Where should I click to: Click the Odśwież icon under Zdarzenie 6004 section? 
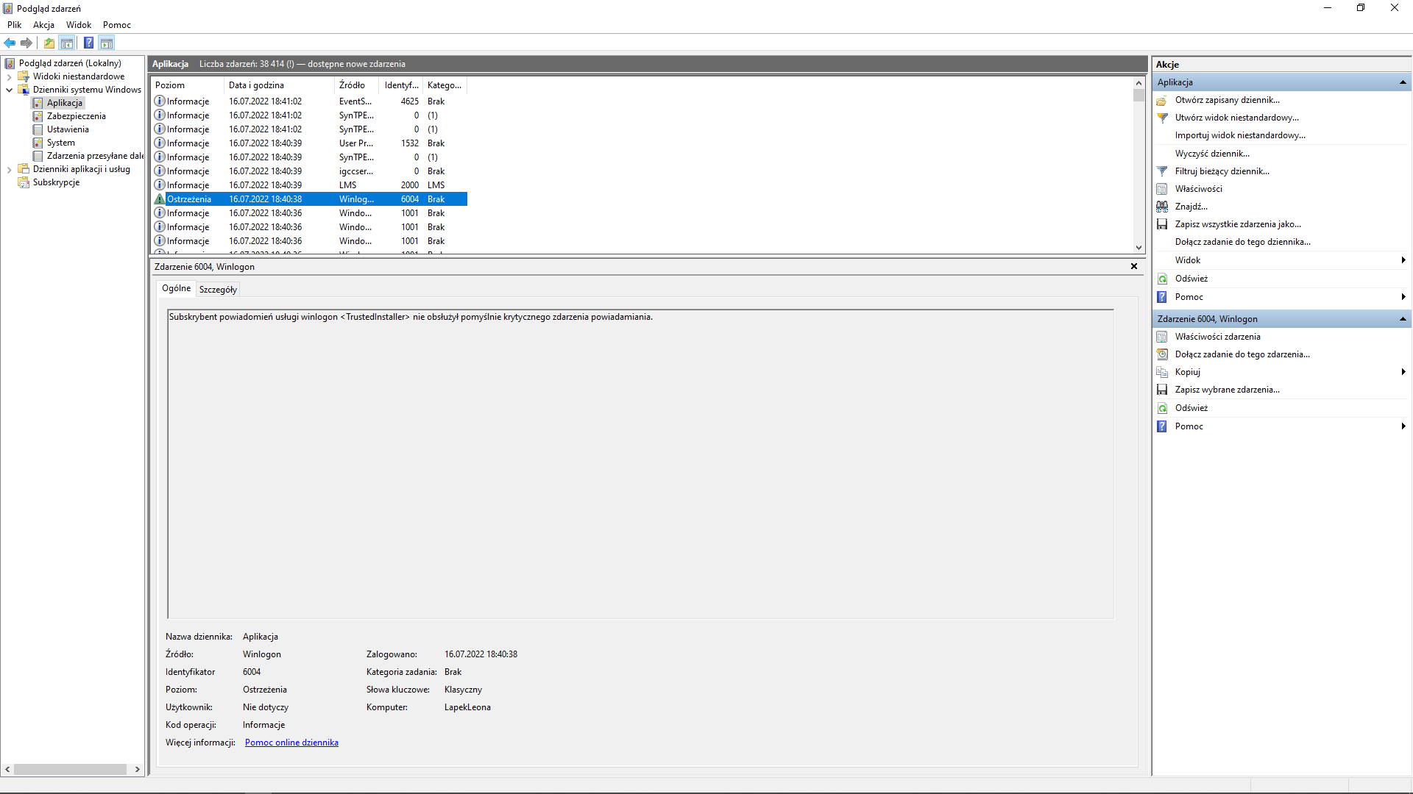1162,408
